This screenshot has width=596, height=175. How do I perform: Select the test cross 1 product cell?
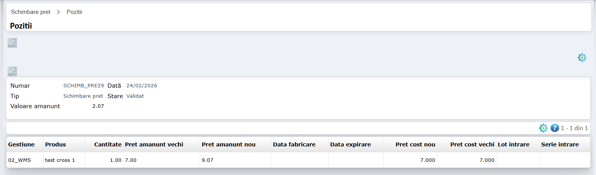tap(60, 160)
